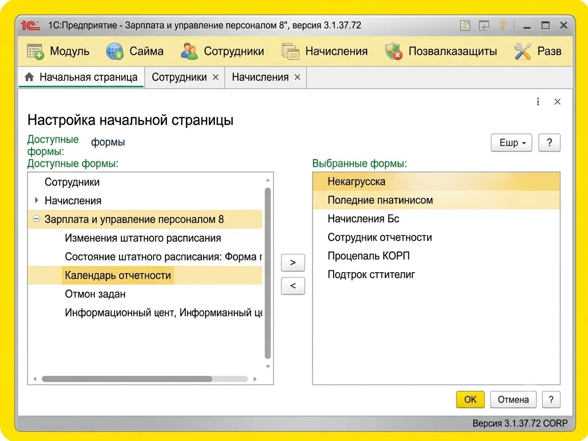This screenshot has width=588, height=441.
Task: Click the Сайма globe icon
Action: click(x=115, y=51)
